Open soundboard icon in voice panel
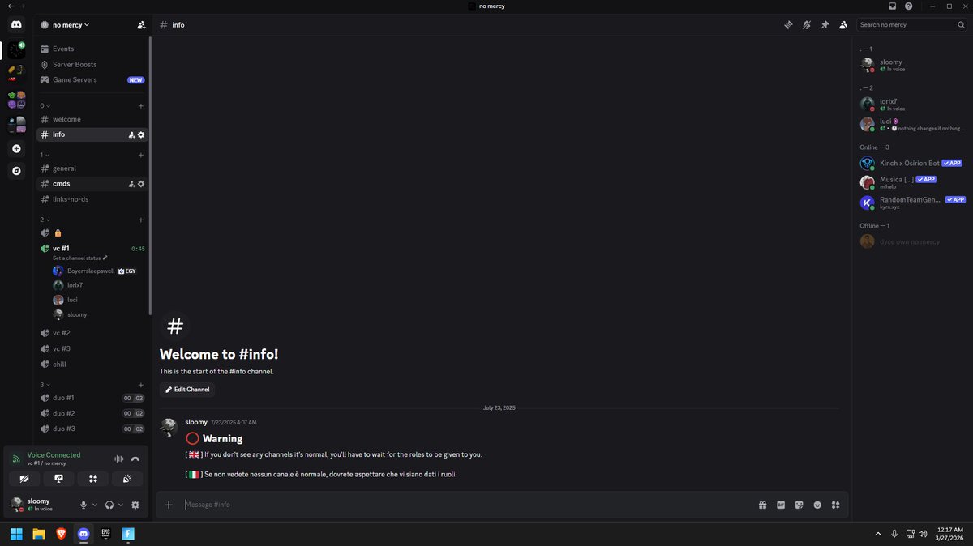 point(127,479)
